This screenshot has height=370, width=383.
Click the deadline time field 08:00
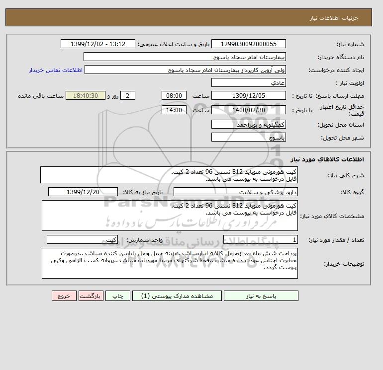click(x=174, y=96)
